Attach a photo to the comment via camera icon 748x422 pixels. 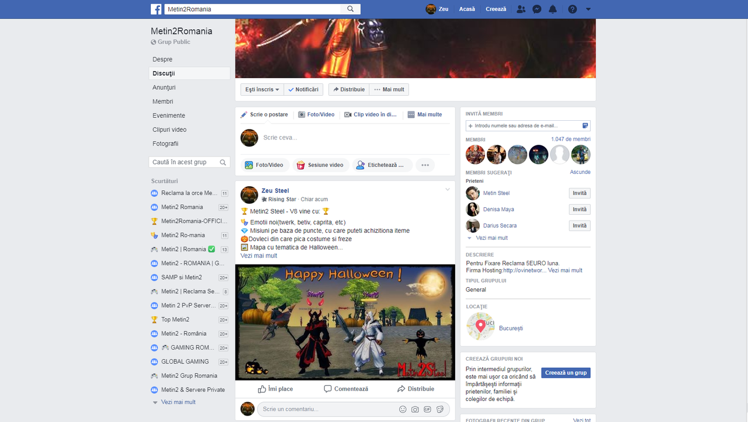point(415,409)
